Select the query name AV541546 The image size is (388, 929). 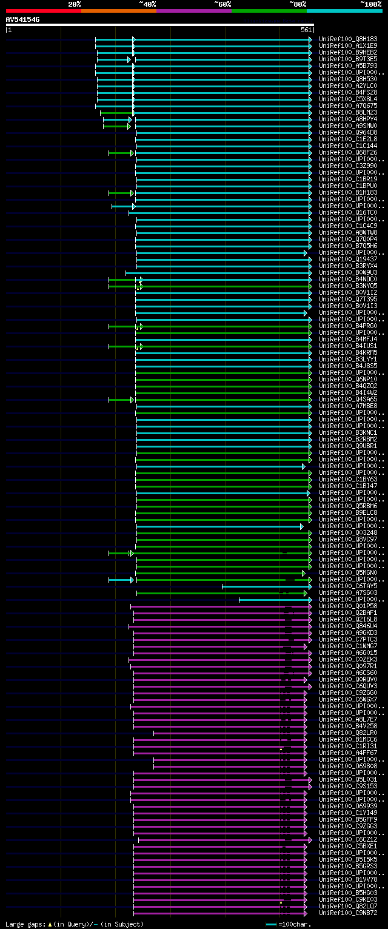[x=23, y=19]
